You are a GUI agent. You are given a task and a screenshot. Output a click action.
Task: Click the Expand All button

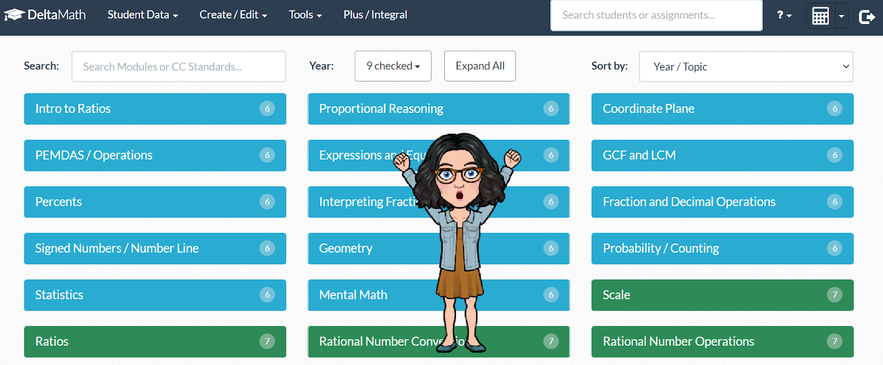(x=480, y=66)
